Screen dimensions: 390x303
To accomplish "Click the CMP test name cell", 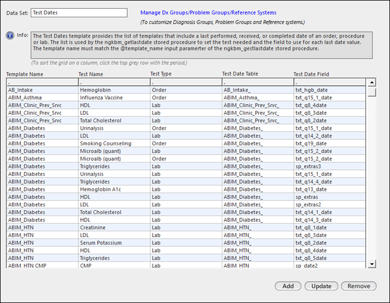I will [x=114, y=265].
